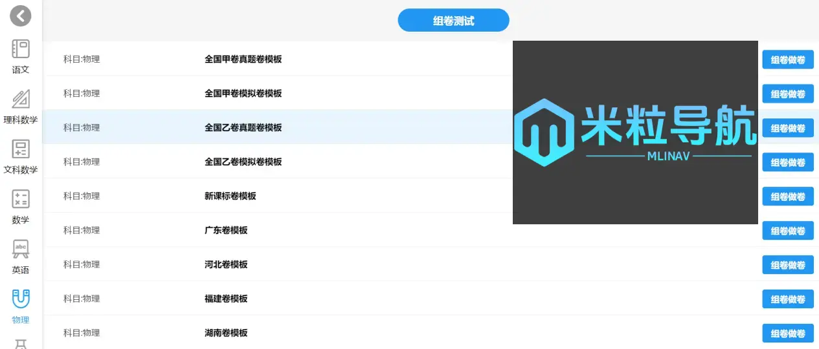Click 科目:物理 in the 新课标卷模板 row

coord(82,196)
